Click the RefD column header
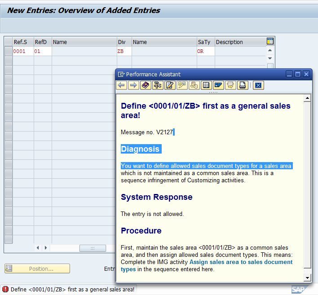The image size is (318, 295). coord(43,42)
